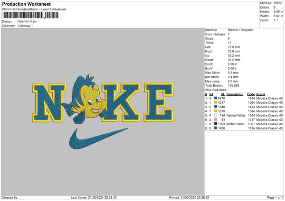285x201 pixels.
Task: Click stitch count "1879" in stop row 4
Action: click(221, 111)
